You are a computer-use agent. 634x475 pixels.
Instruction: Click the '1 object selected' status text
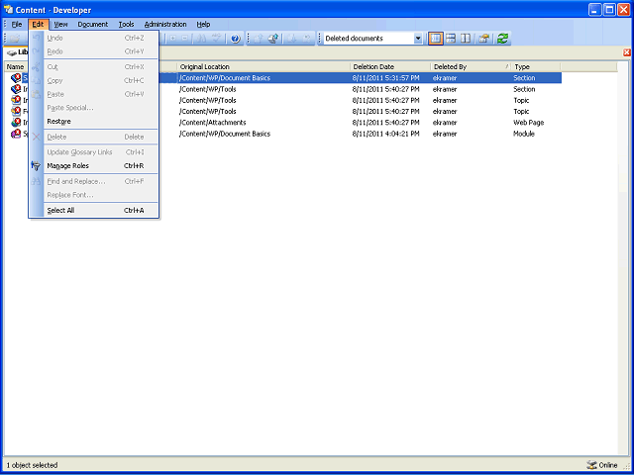coord(32,465)
